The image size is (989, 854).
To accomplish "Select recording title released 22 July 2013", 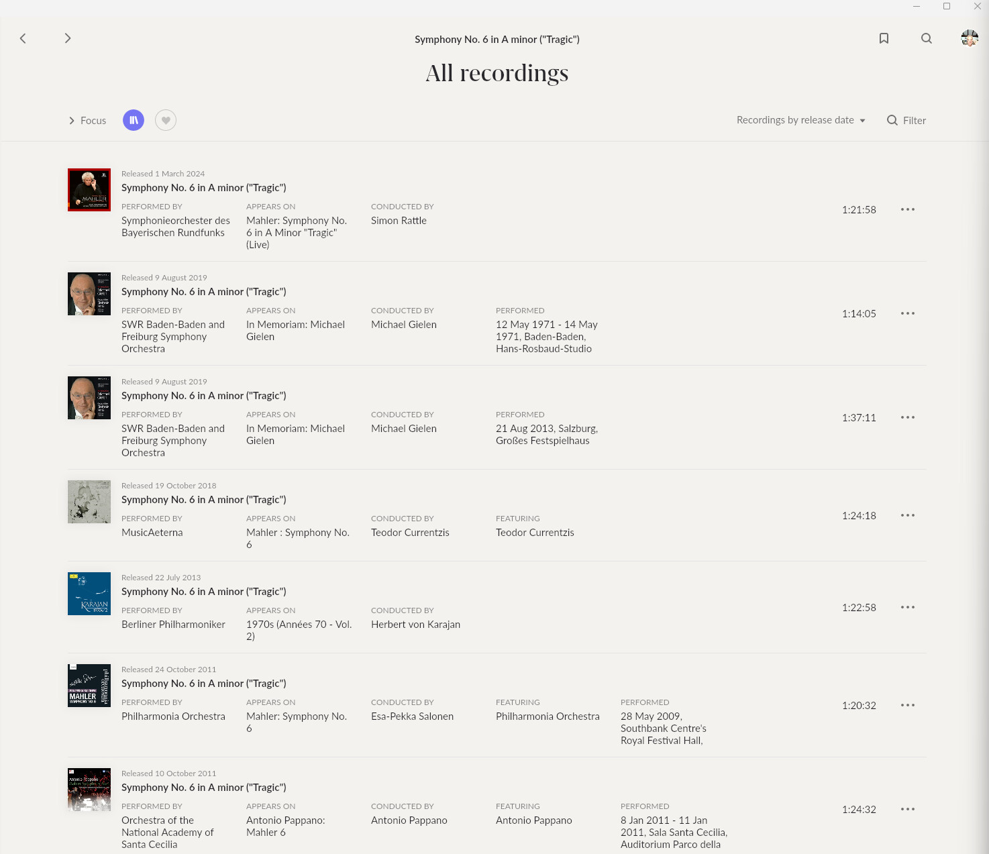I will [204, 592].
